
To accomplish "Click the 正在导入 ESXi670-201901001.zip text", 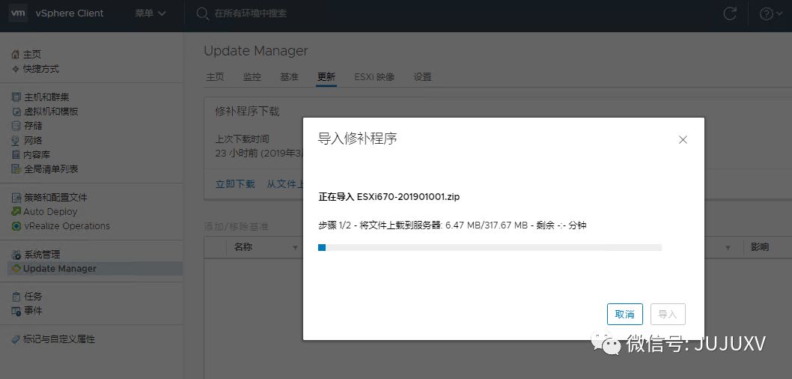I will pyautogui.click(x=389, y=197).
